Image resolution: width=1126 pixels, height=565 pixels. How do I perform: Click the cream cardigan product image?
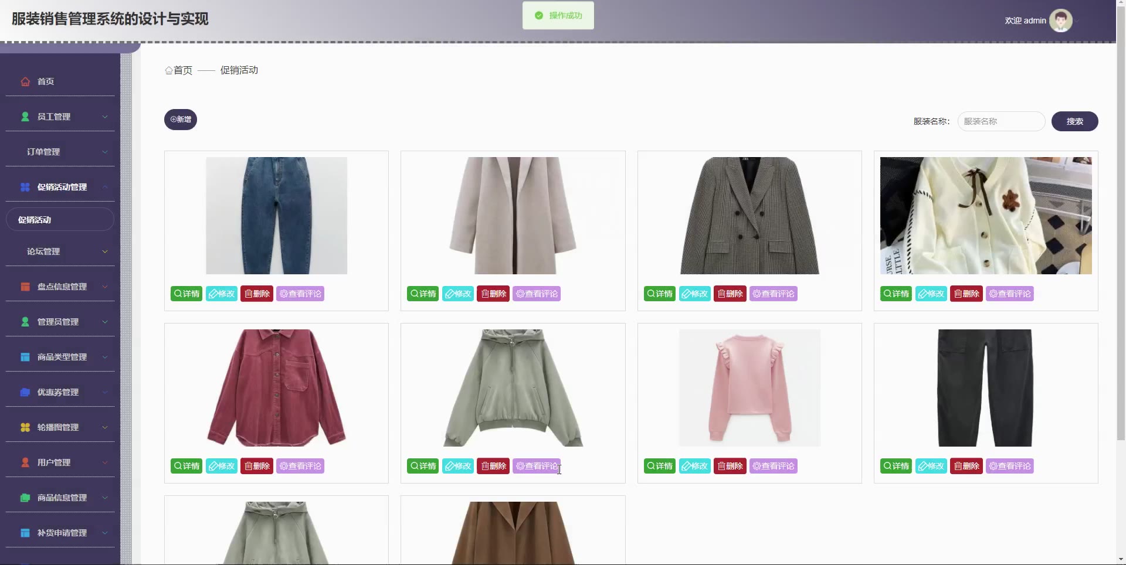click(x=986, y=216)
